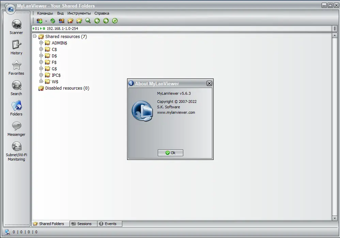Click the small left arrow before 01
The height and width of the screenshot is (238, 340).
click(x=33, y=29)
